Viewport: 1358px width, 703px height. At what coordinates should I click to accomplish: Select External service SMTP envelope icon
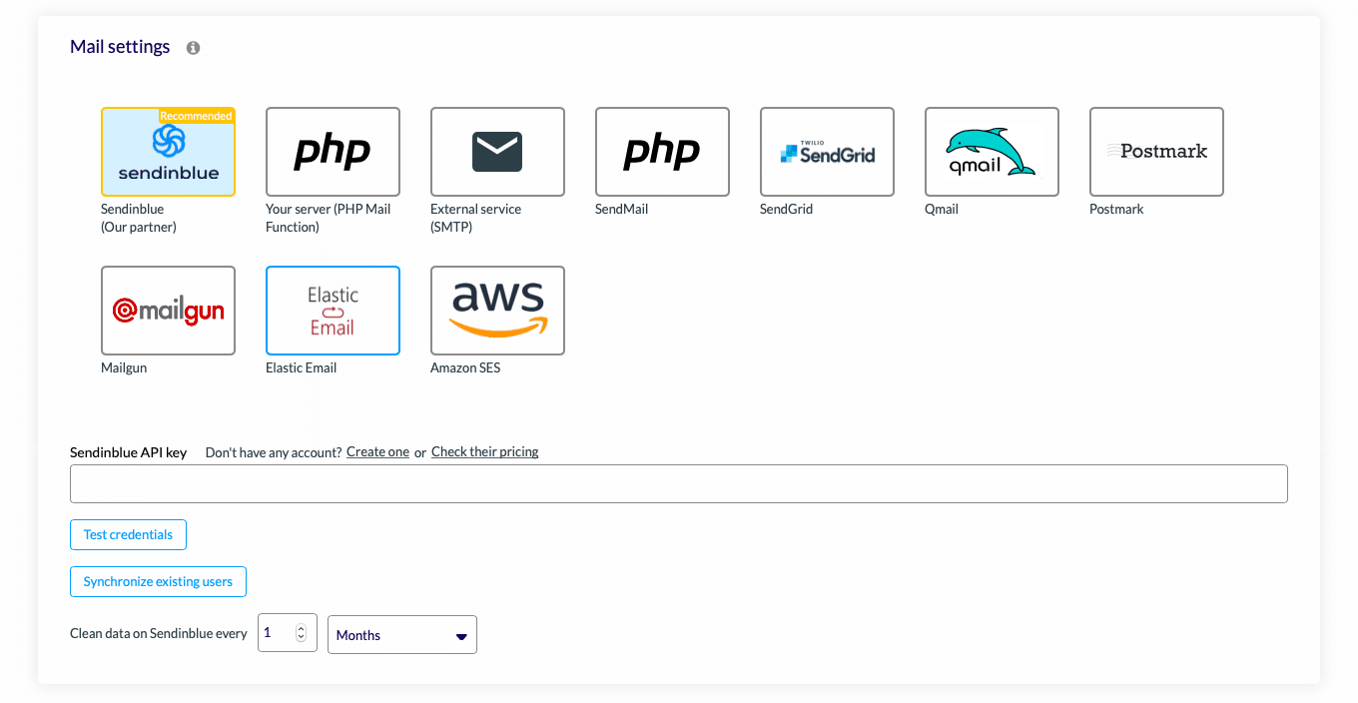pos(497,152)
